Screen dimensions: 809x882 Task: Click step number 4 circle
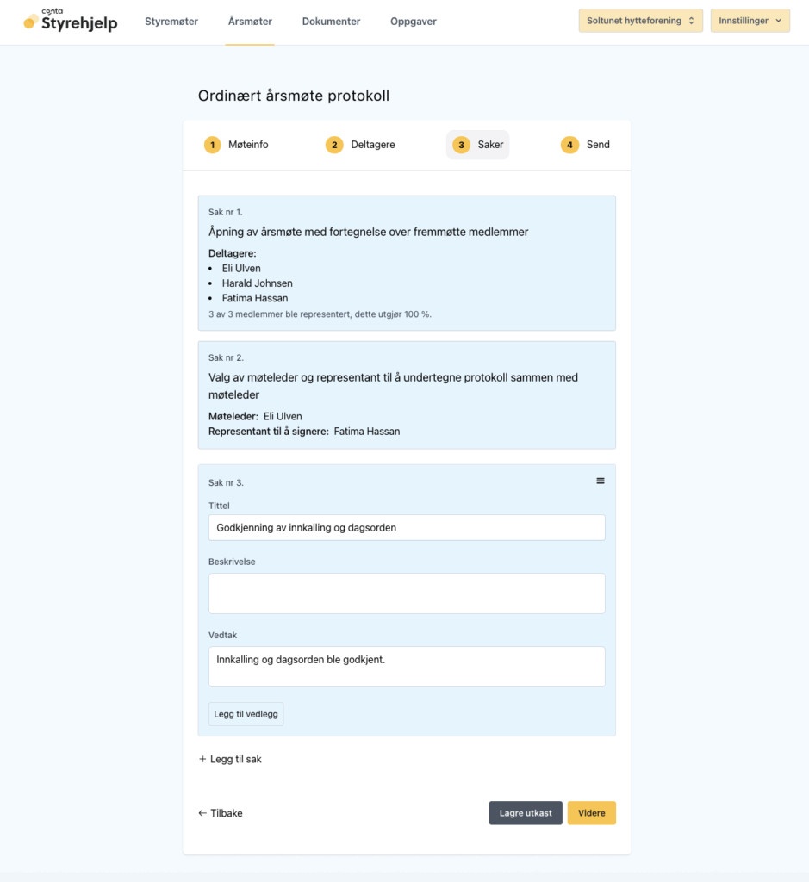click(569, 145)
